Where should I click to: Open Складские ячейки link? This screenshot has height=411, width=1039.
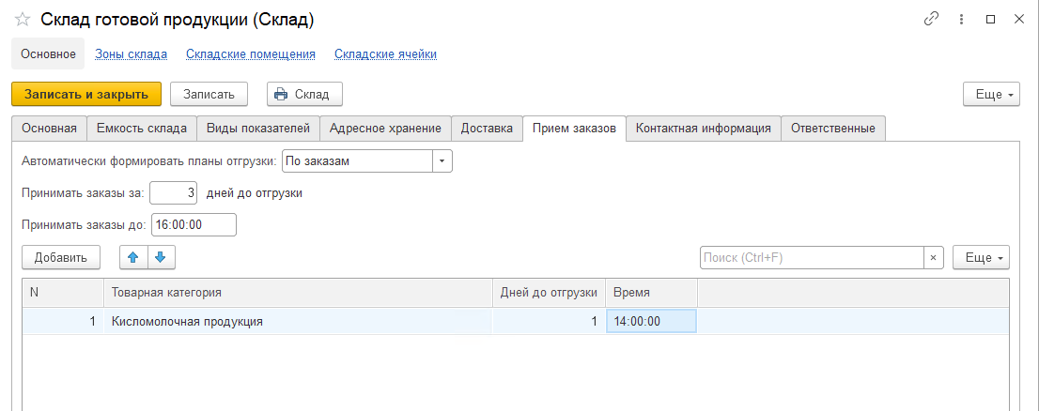coord(385,53)
